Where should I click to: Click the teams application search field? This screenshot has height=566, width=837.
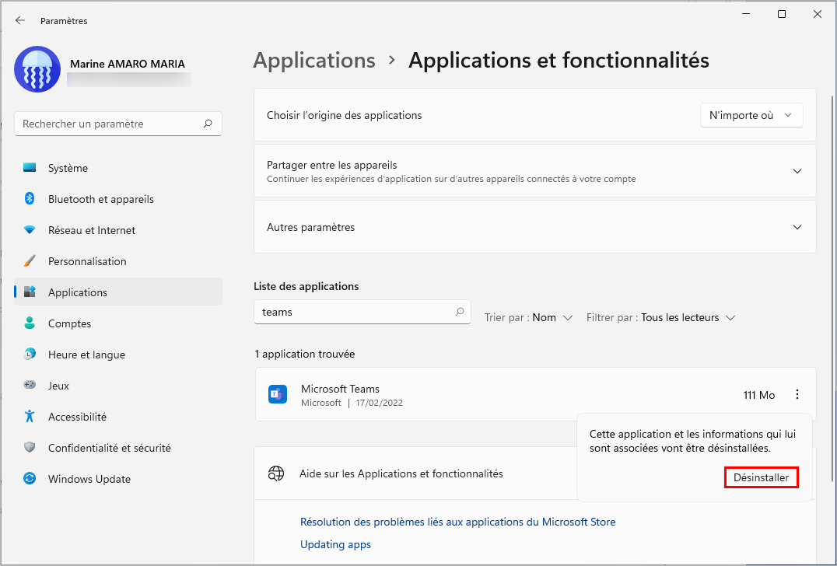[x=362, y=312]
